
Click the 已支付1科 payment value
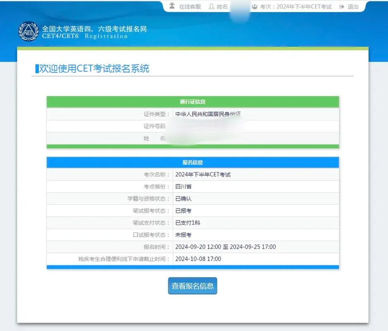pos(188,223)
